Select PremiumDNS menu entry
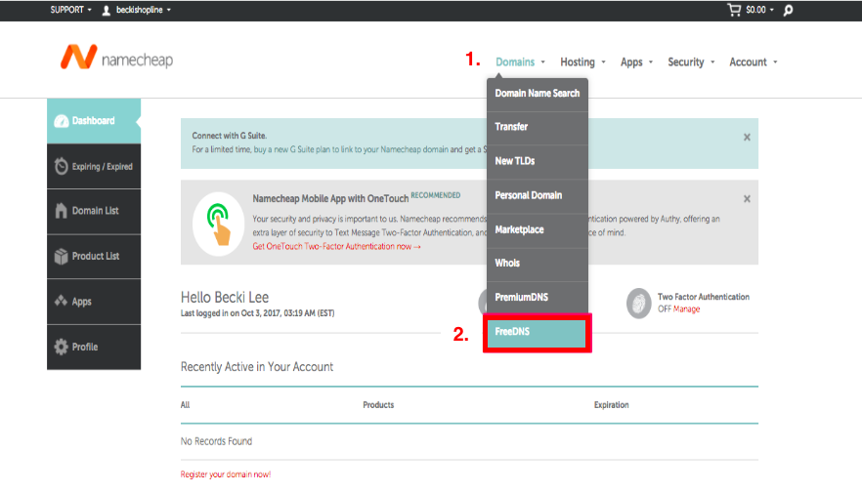 pyautogui.click(x=538, y=298)
